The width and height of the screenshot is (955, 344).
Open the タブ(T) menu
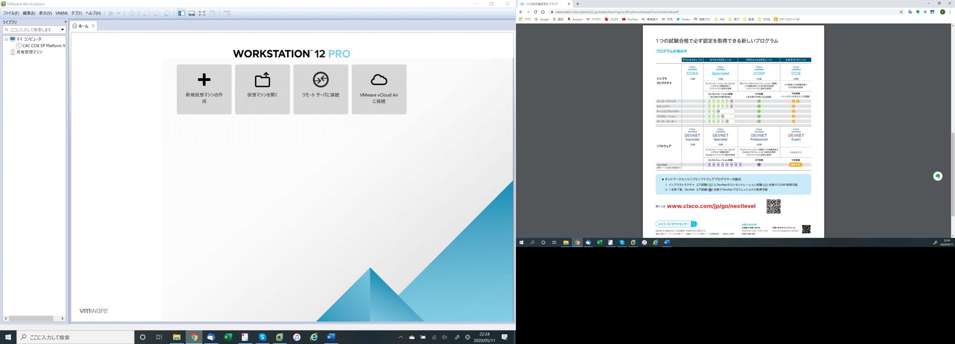(x=76, y=13)
